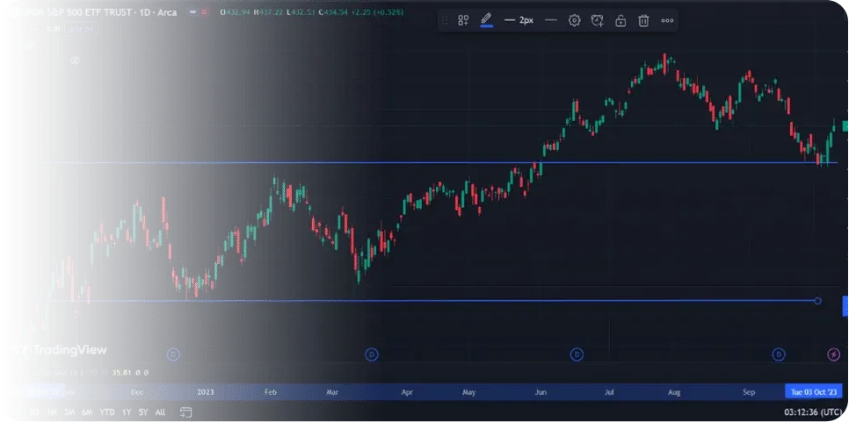
Task: Select the 1M time range
Action: tap(51, 412)
